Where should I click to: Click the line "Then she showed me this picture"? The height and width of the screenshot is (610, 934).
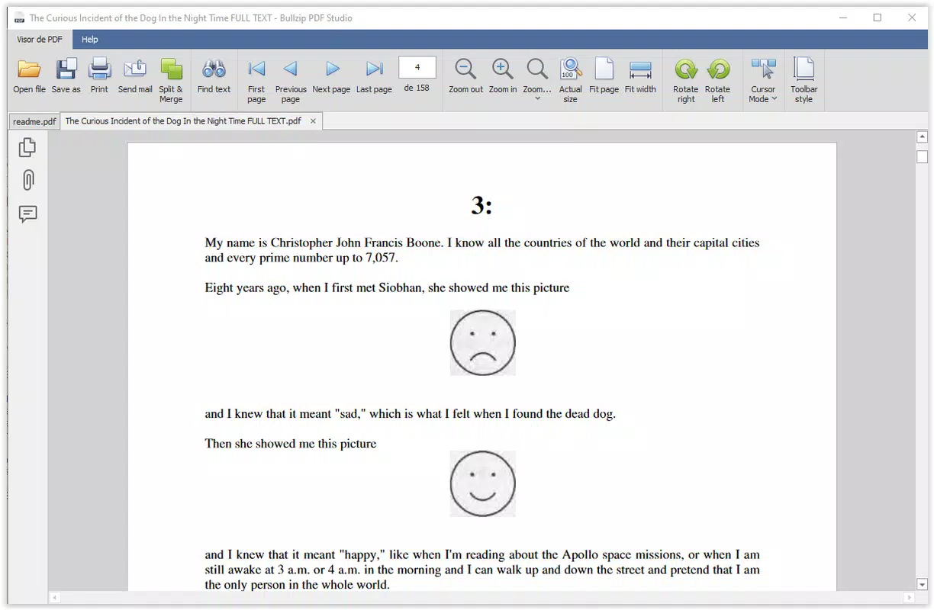point(291,444)
